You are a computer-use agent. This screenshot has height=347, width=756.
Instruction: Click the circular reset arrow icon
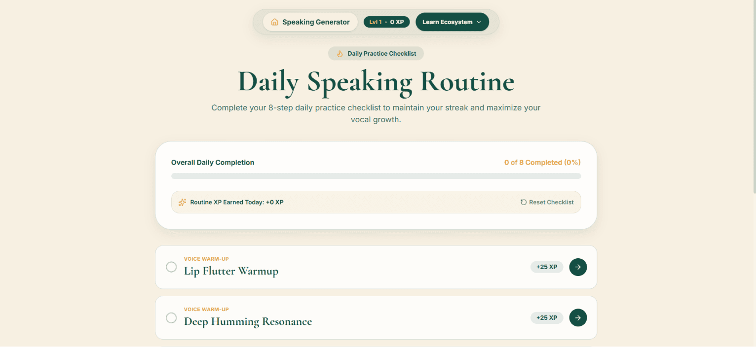(524, 202)
